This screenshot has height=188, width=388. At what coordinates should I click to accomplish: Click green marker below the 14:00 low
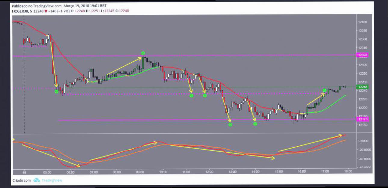click(255, 124)
